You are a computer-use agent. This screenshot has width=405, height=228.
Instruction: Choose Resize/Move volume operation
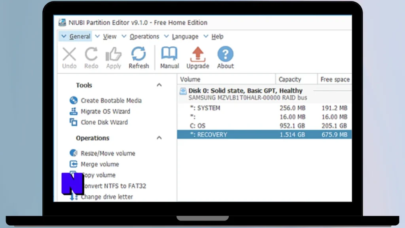[108, 153]
